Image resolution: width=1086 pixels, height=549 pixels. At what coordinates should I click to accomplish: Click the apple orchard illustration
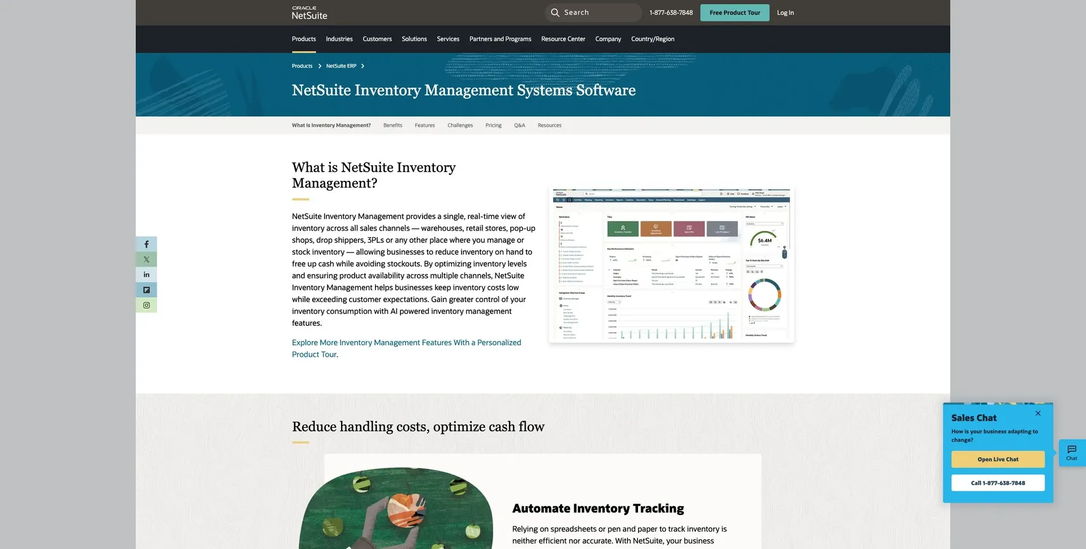click(x=396, y=508)
